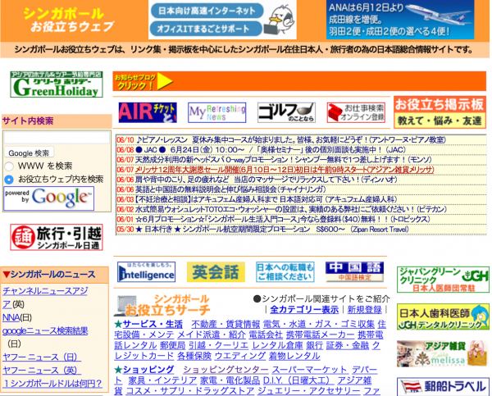
Task: Focus the site search text field
Action: tap(57, 138)
